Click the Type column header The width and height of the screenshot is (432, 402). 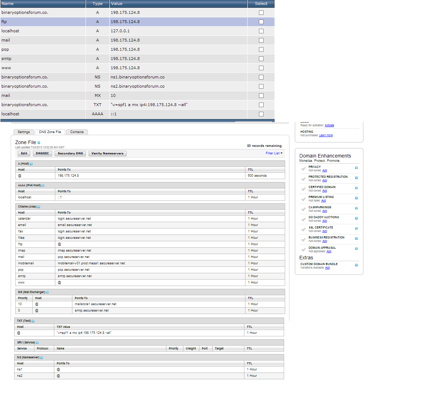point(98,4)
